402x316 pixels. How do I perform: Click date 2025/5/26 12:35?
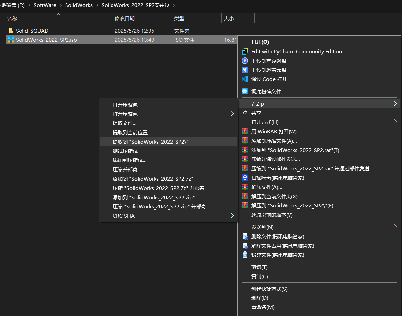coord(134,31)
